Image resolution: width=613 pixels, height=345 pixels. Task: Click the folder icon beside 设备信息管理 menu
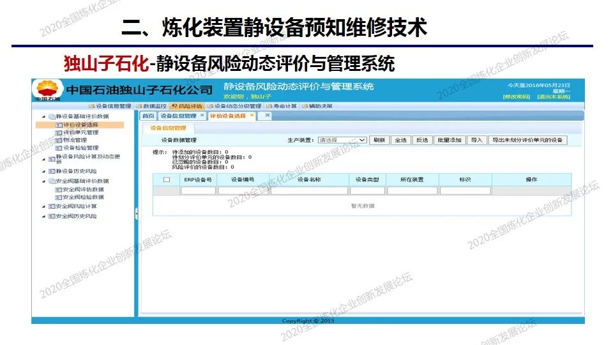click(92, 107)
